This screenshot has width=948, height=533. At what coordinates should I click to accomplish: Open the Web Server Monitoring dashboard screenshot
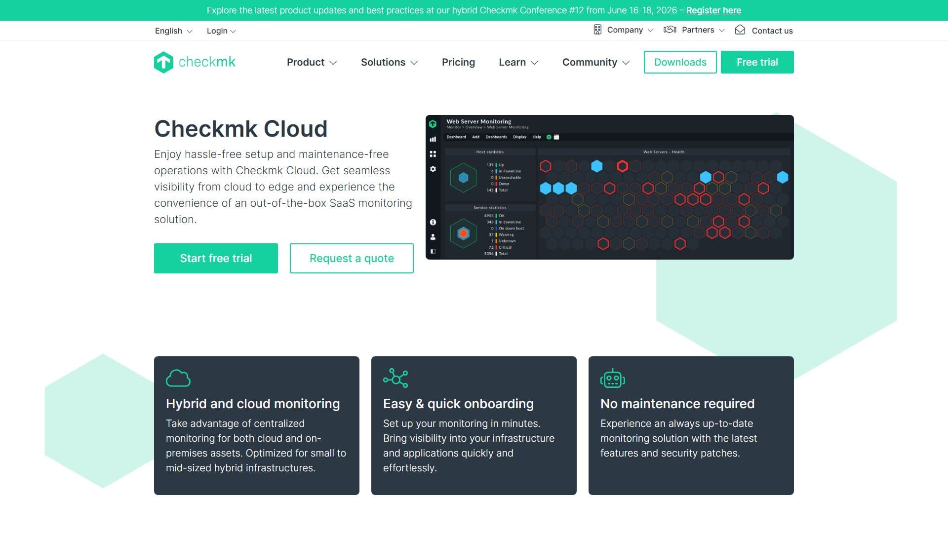(610, 187)
